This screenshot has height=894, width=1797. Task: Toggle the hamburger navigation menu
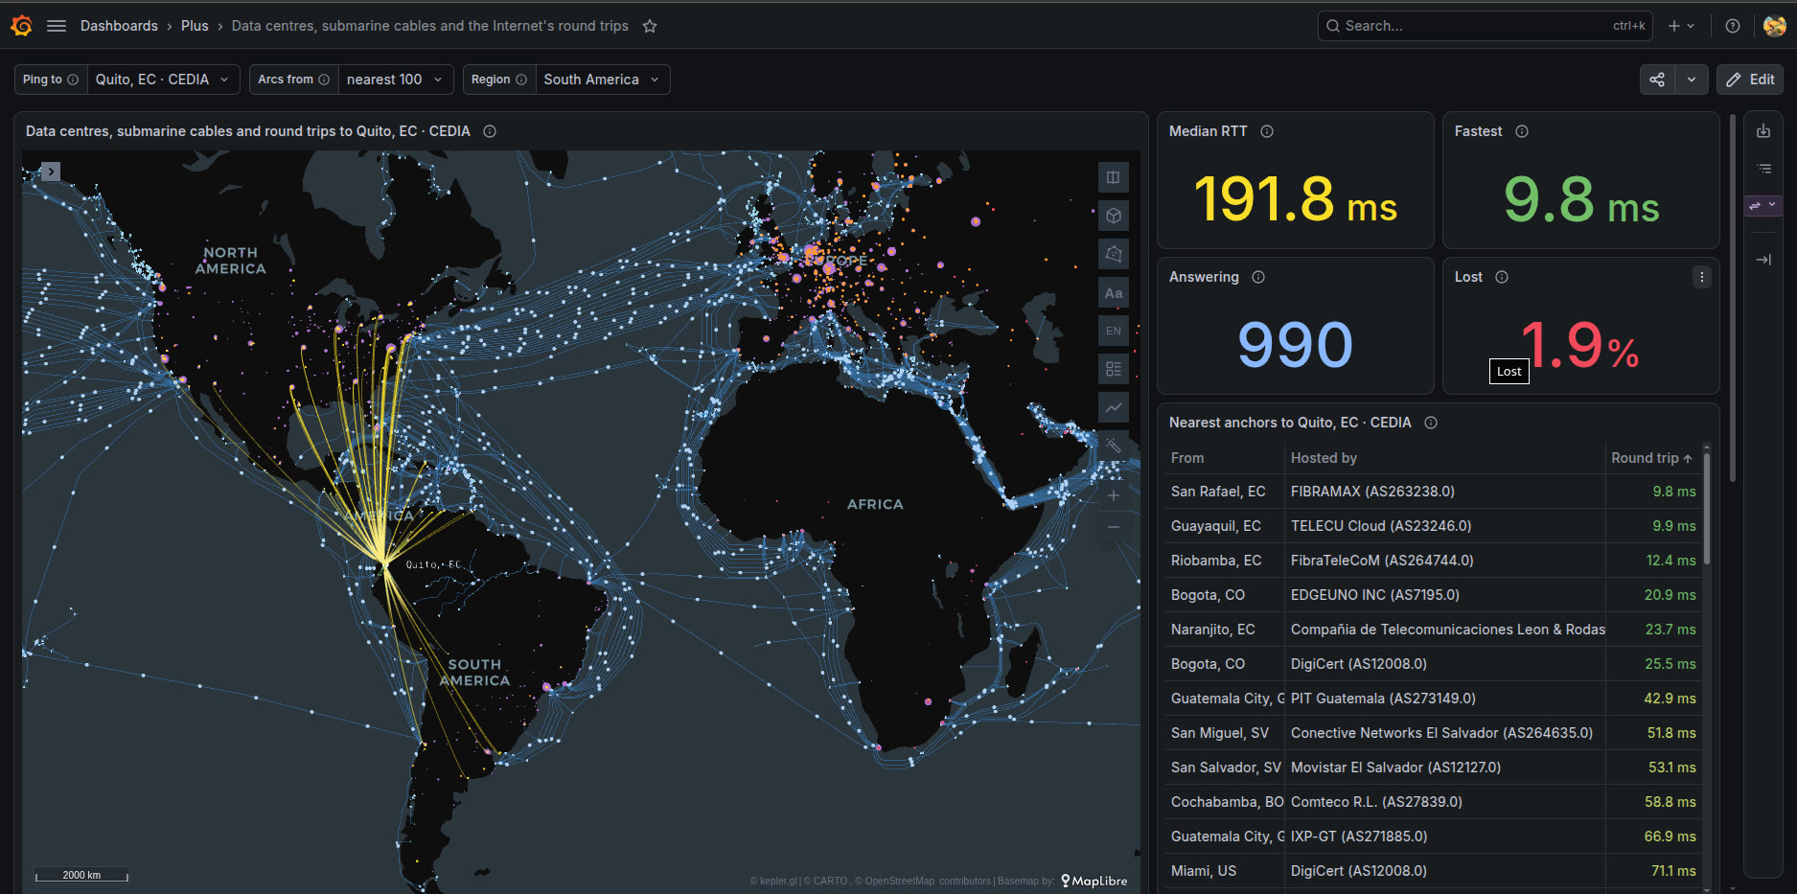(x=57, y=26)
